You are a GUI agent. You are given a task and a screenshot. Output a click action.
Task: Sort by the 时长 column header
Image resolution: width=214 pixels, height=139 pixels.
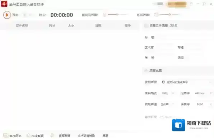click(52, 25)
